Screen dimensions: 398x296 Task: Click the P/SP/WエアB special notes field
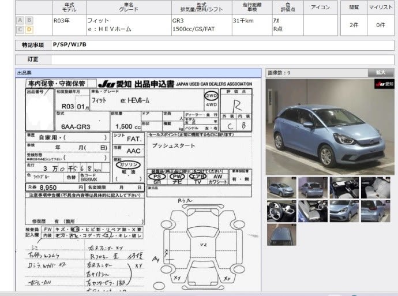click(223, 45)
